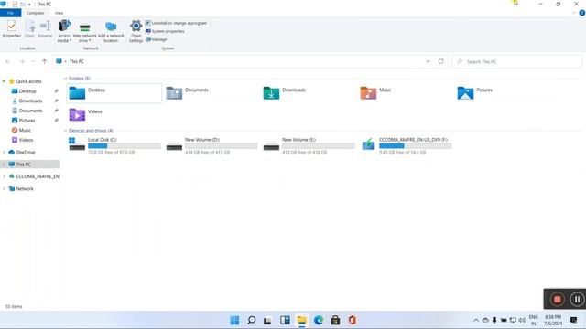Select New Volume (D:) drive
This screenshot has width=586, height=329.
pyautogui.click(x=212, y=145)
